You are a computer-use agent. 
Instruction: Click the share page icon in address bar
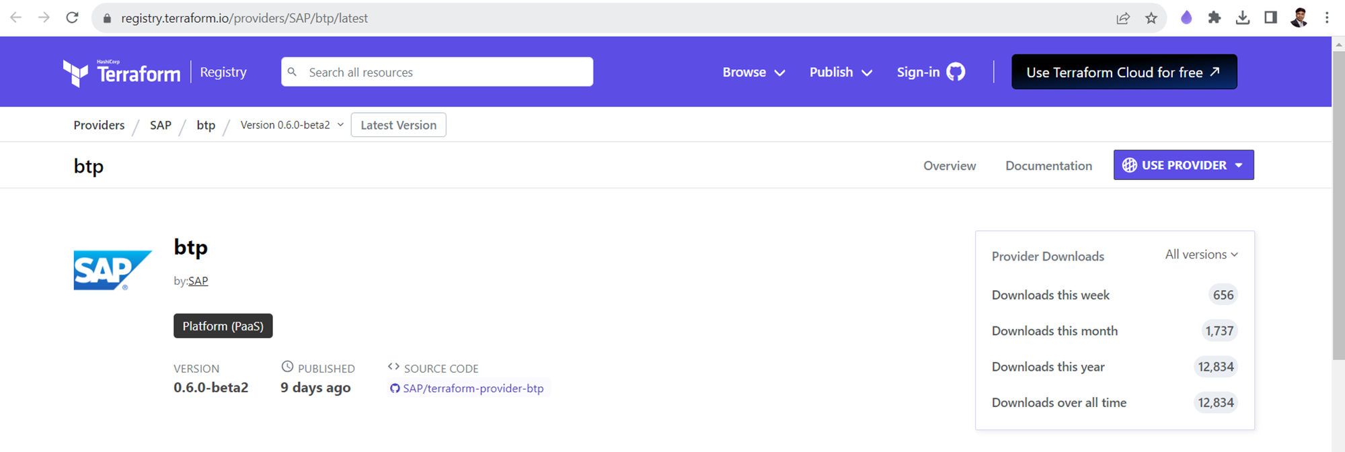click(1122, 18)
